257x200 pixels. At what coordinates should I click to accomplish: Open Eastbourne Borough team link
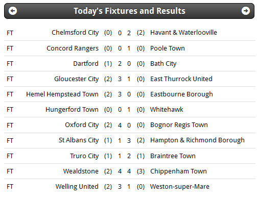tap(181, 94)
